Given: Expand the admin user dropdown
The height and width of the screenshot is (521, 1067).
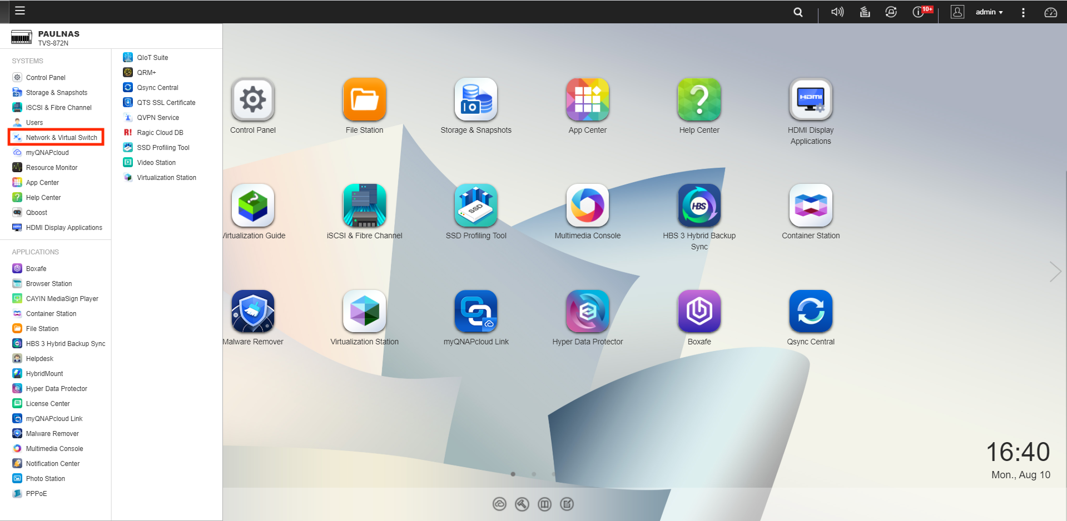Looking at the screenshot, I should [x=989, y=12].
